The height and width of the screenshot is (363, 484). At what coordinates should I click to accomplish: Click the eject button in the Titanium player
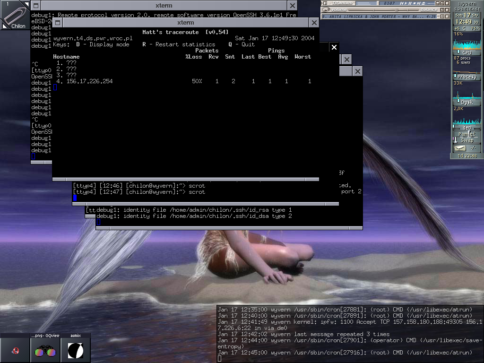[423, 3]
